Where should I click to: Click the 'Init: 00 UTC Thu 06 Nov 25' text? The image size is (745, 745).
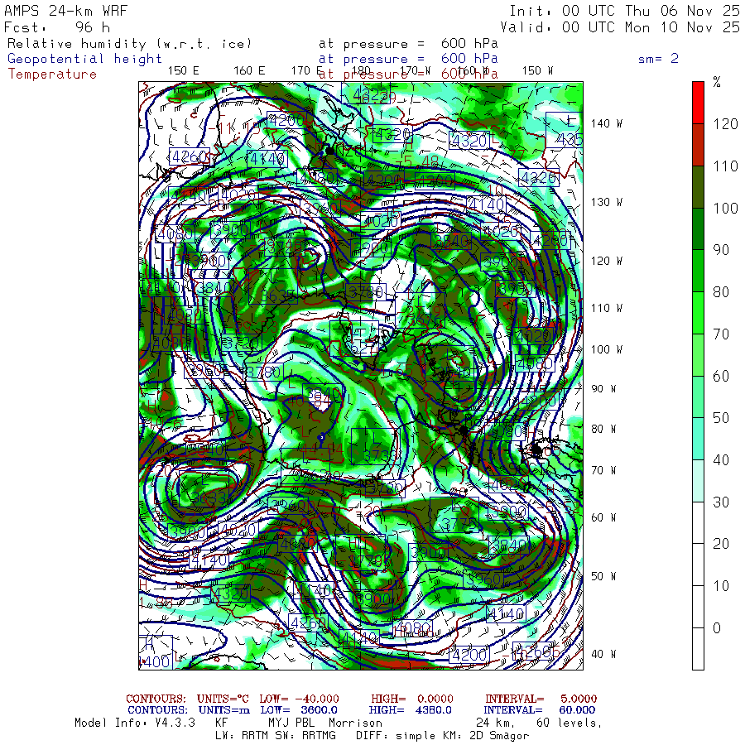pyautogui.click(x=624, y=11)
